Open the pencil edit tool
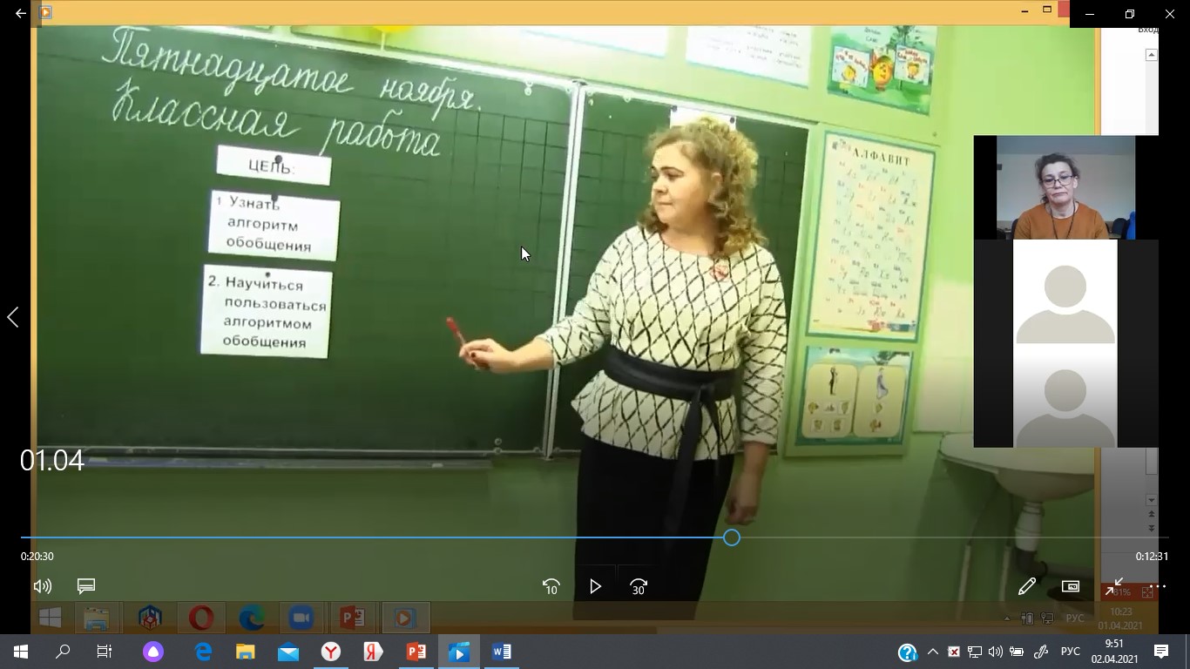Viewport: 1190px width, 669px height. coord(1027,586)
